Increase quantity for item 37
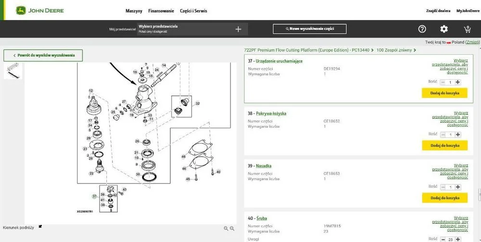Viewport: 481px width, 242px height. click(458, 82)
